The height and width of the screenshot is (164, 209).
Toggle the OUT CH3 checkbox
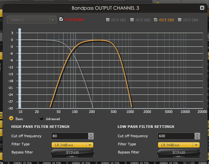coord(156,20)
